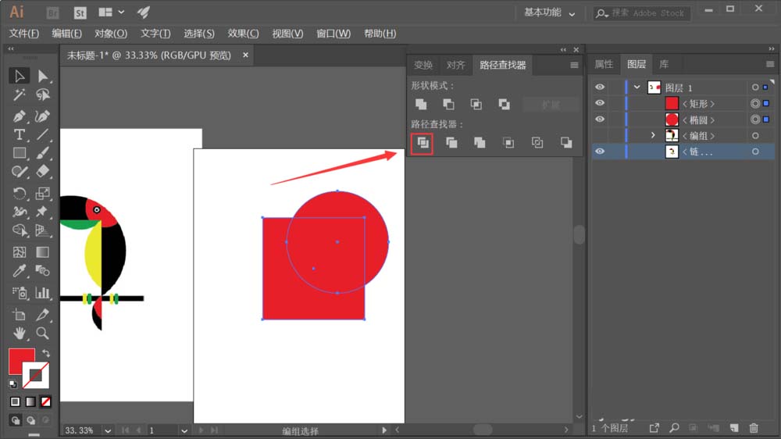Choose the Column Graph tool

(43, 292)
